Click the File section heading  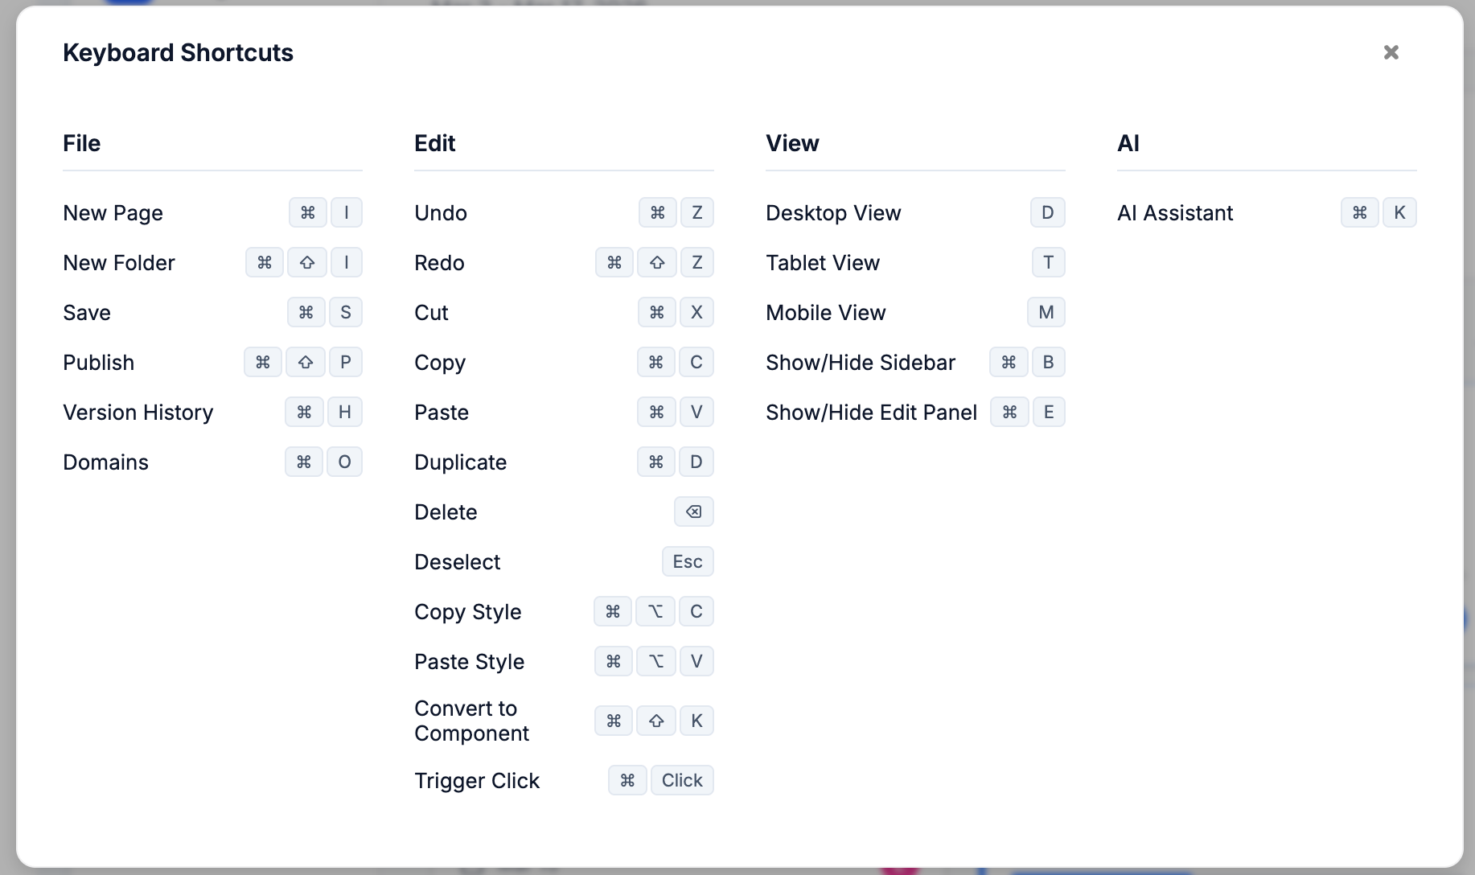click(x=81, y=143)
